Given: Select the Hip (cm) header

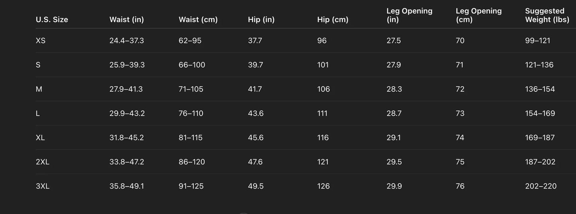Looking at the screenshot, I should (x=332, y=19).
